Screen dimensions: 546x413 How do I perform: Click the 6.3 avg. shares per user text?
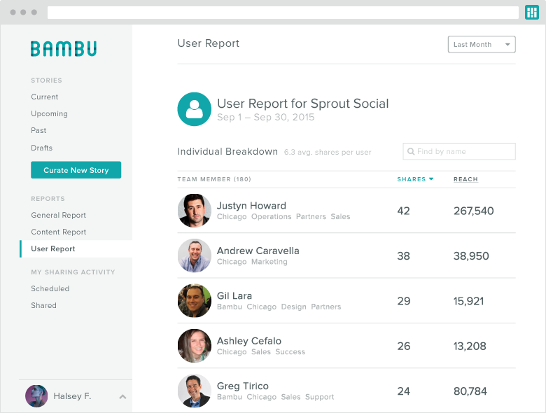click(x=328, y=152)
